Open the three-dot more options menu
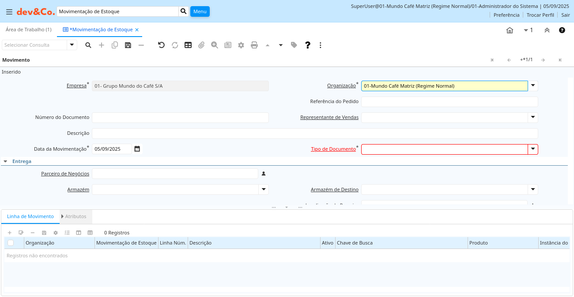The height and width of the screenshot is (297, 574). 321,45
